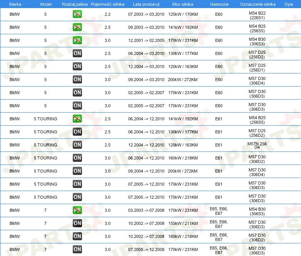Click PB icon in the 5 TOURING 141kW row
Image resolution: width=301 pixels, height=256 pixels.
pyautogui.click(x=77, y=119)
